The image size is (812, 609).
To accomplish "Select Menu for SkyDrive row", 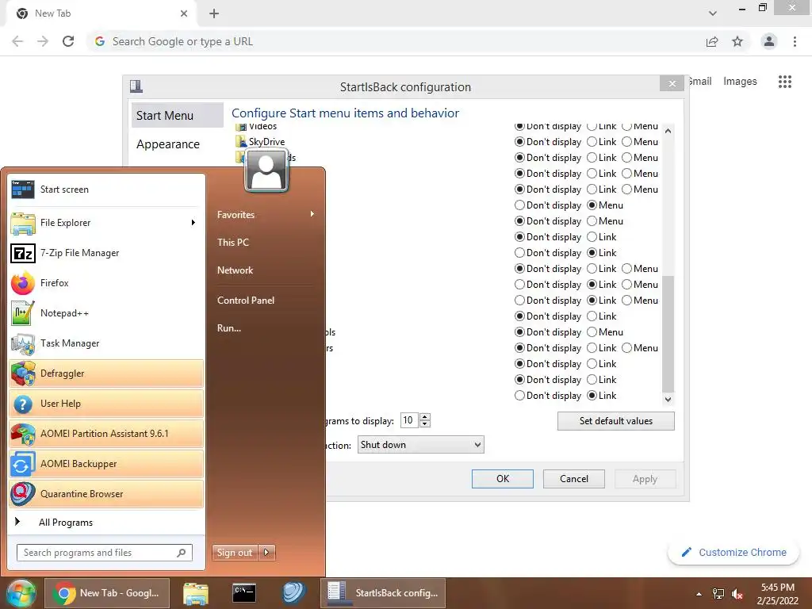I will (x=626, y=142).
